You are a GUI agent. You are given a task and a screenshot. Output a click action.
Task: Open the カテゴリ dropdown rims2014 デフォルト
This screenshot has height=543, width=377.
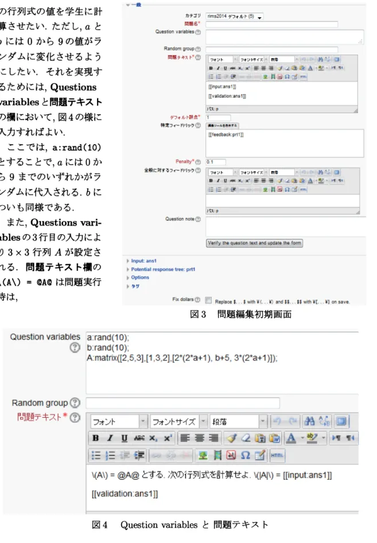click(x=234, y=16)
